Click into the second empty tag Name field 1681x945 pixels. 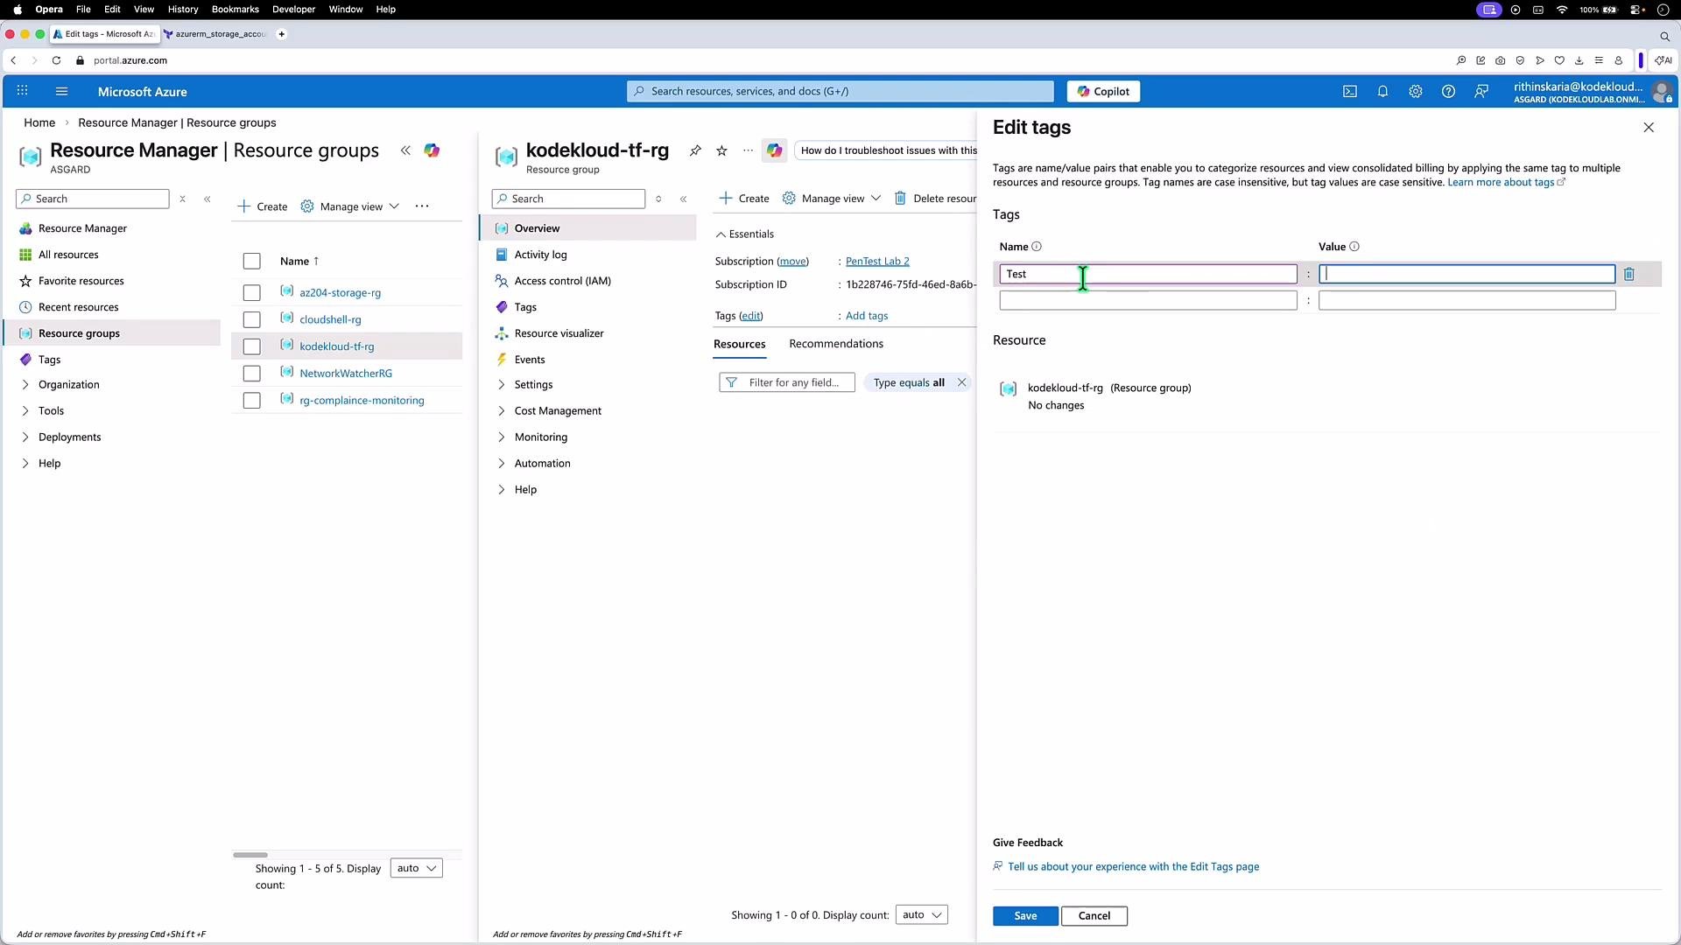point(1148,301)
